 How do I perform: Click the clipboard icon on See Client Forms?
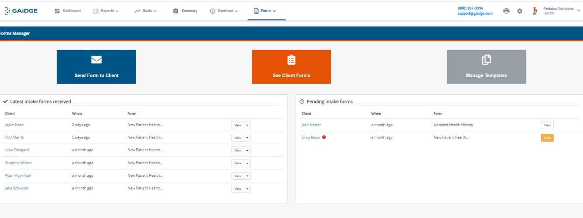(x=291, y=60)
